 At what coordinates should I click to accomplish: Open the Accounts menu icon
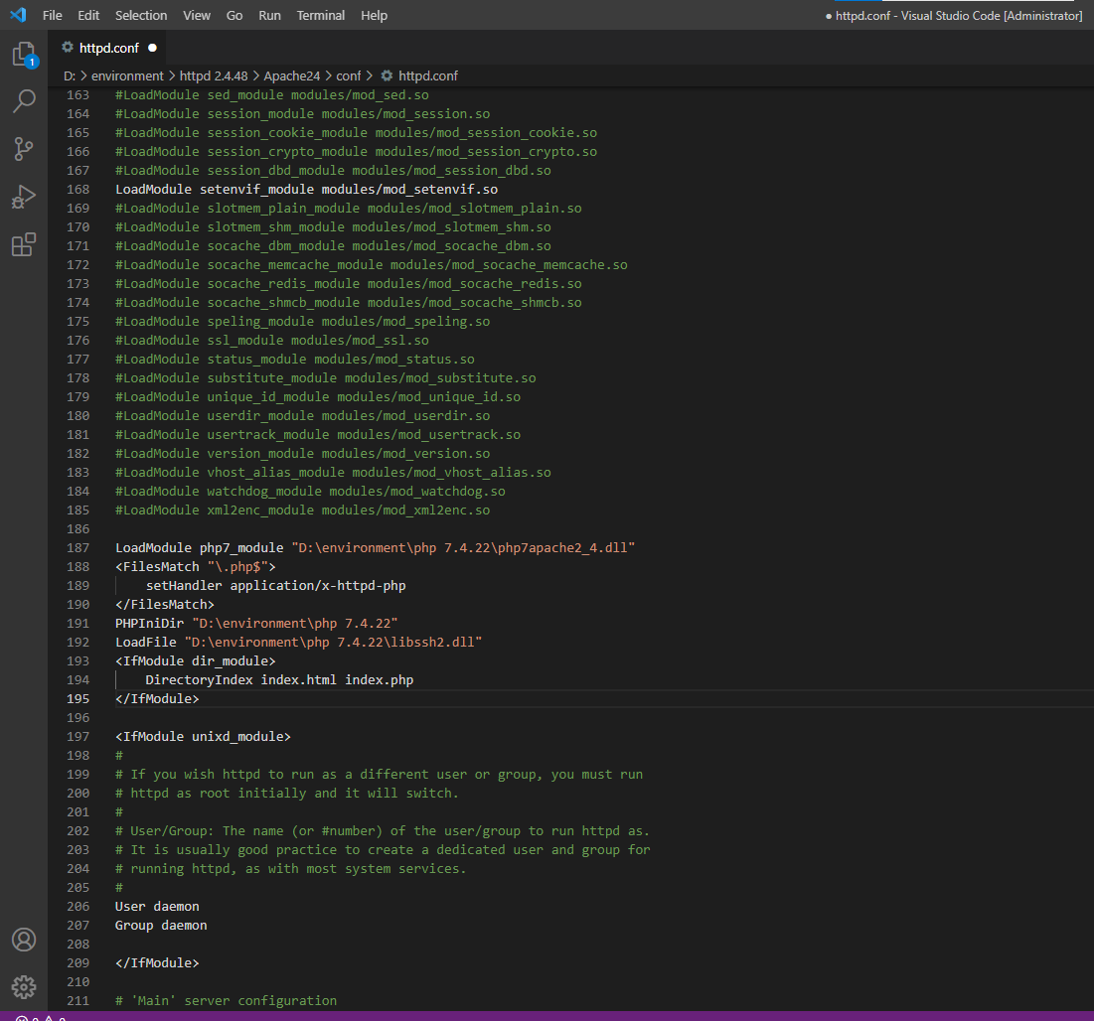(x=24, y=940)
